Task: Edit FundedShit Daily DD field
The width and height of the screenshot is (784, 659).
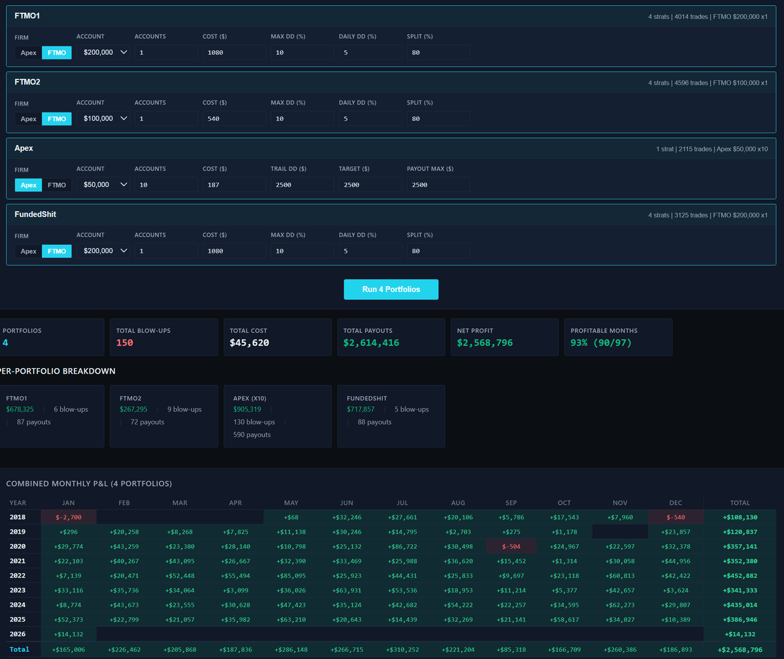Action: pos(370,250)
